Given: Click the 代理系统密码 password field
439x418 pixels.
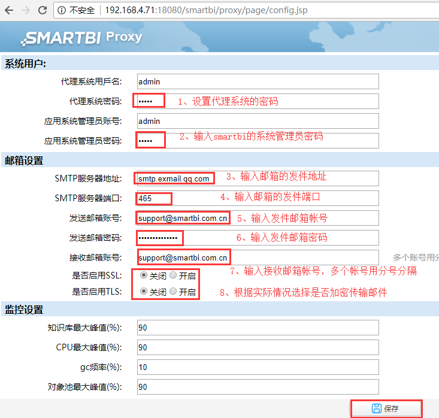Looking at the screenshot, I should coord(258,101).
